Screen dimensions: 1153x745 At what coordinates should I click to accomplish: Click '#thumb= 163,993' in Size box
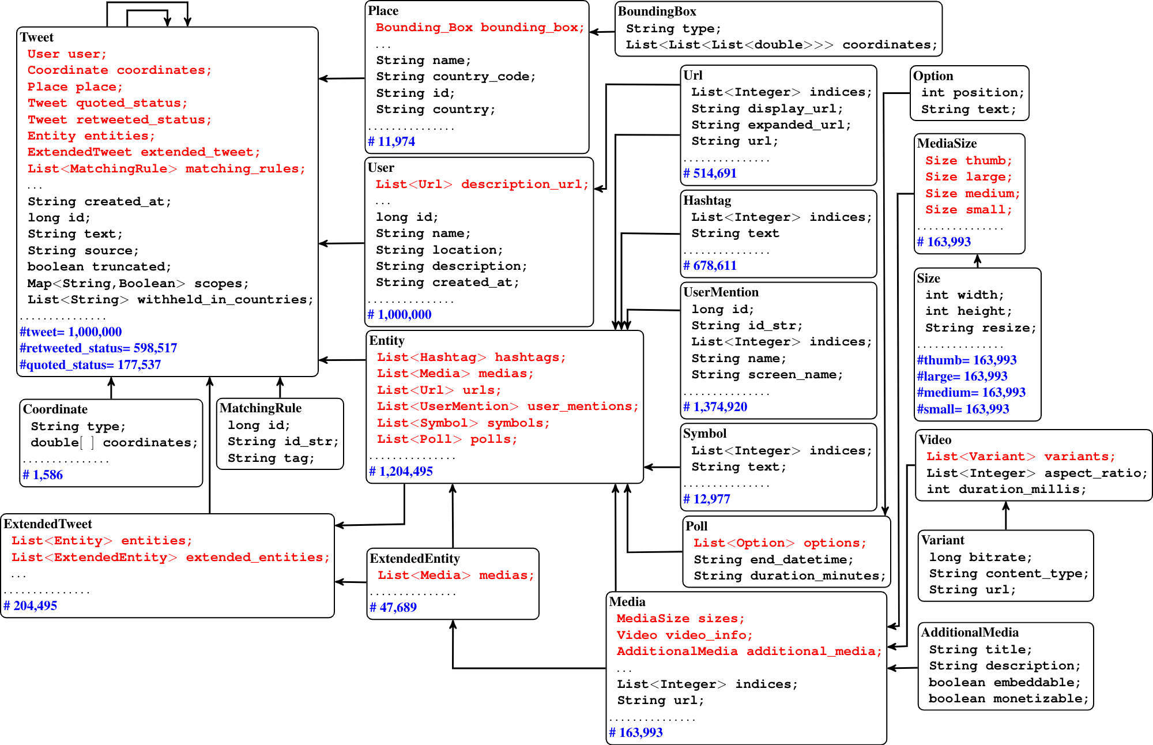click(967, 360)
